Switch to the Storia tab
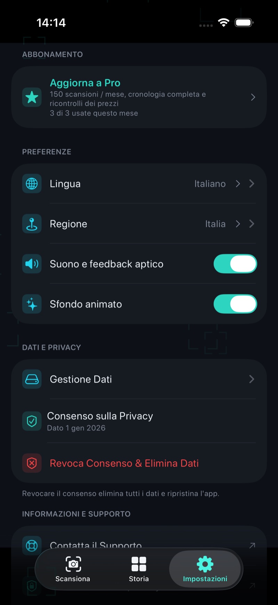The image size is (278, 605). (x=139, y=569)
